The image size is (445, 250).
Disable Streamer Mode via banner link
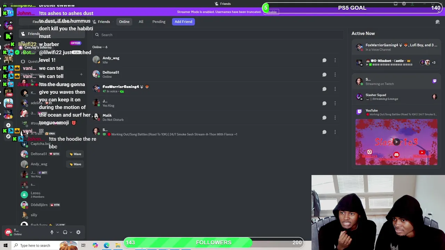point(271,12)
